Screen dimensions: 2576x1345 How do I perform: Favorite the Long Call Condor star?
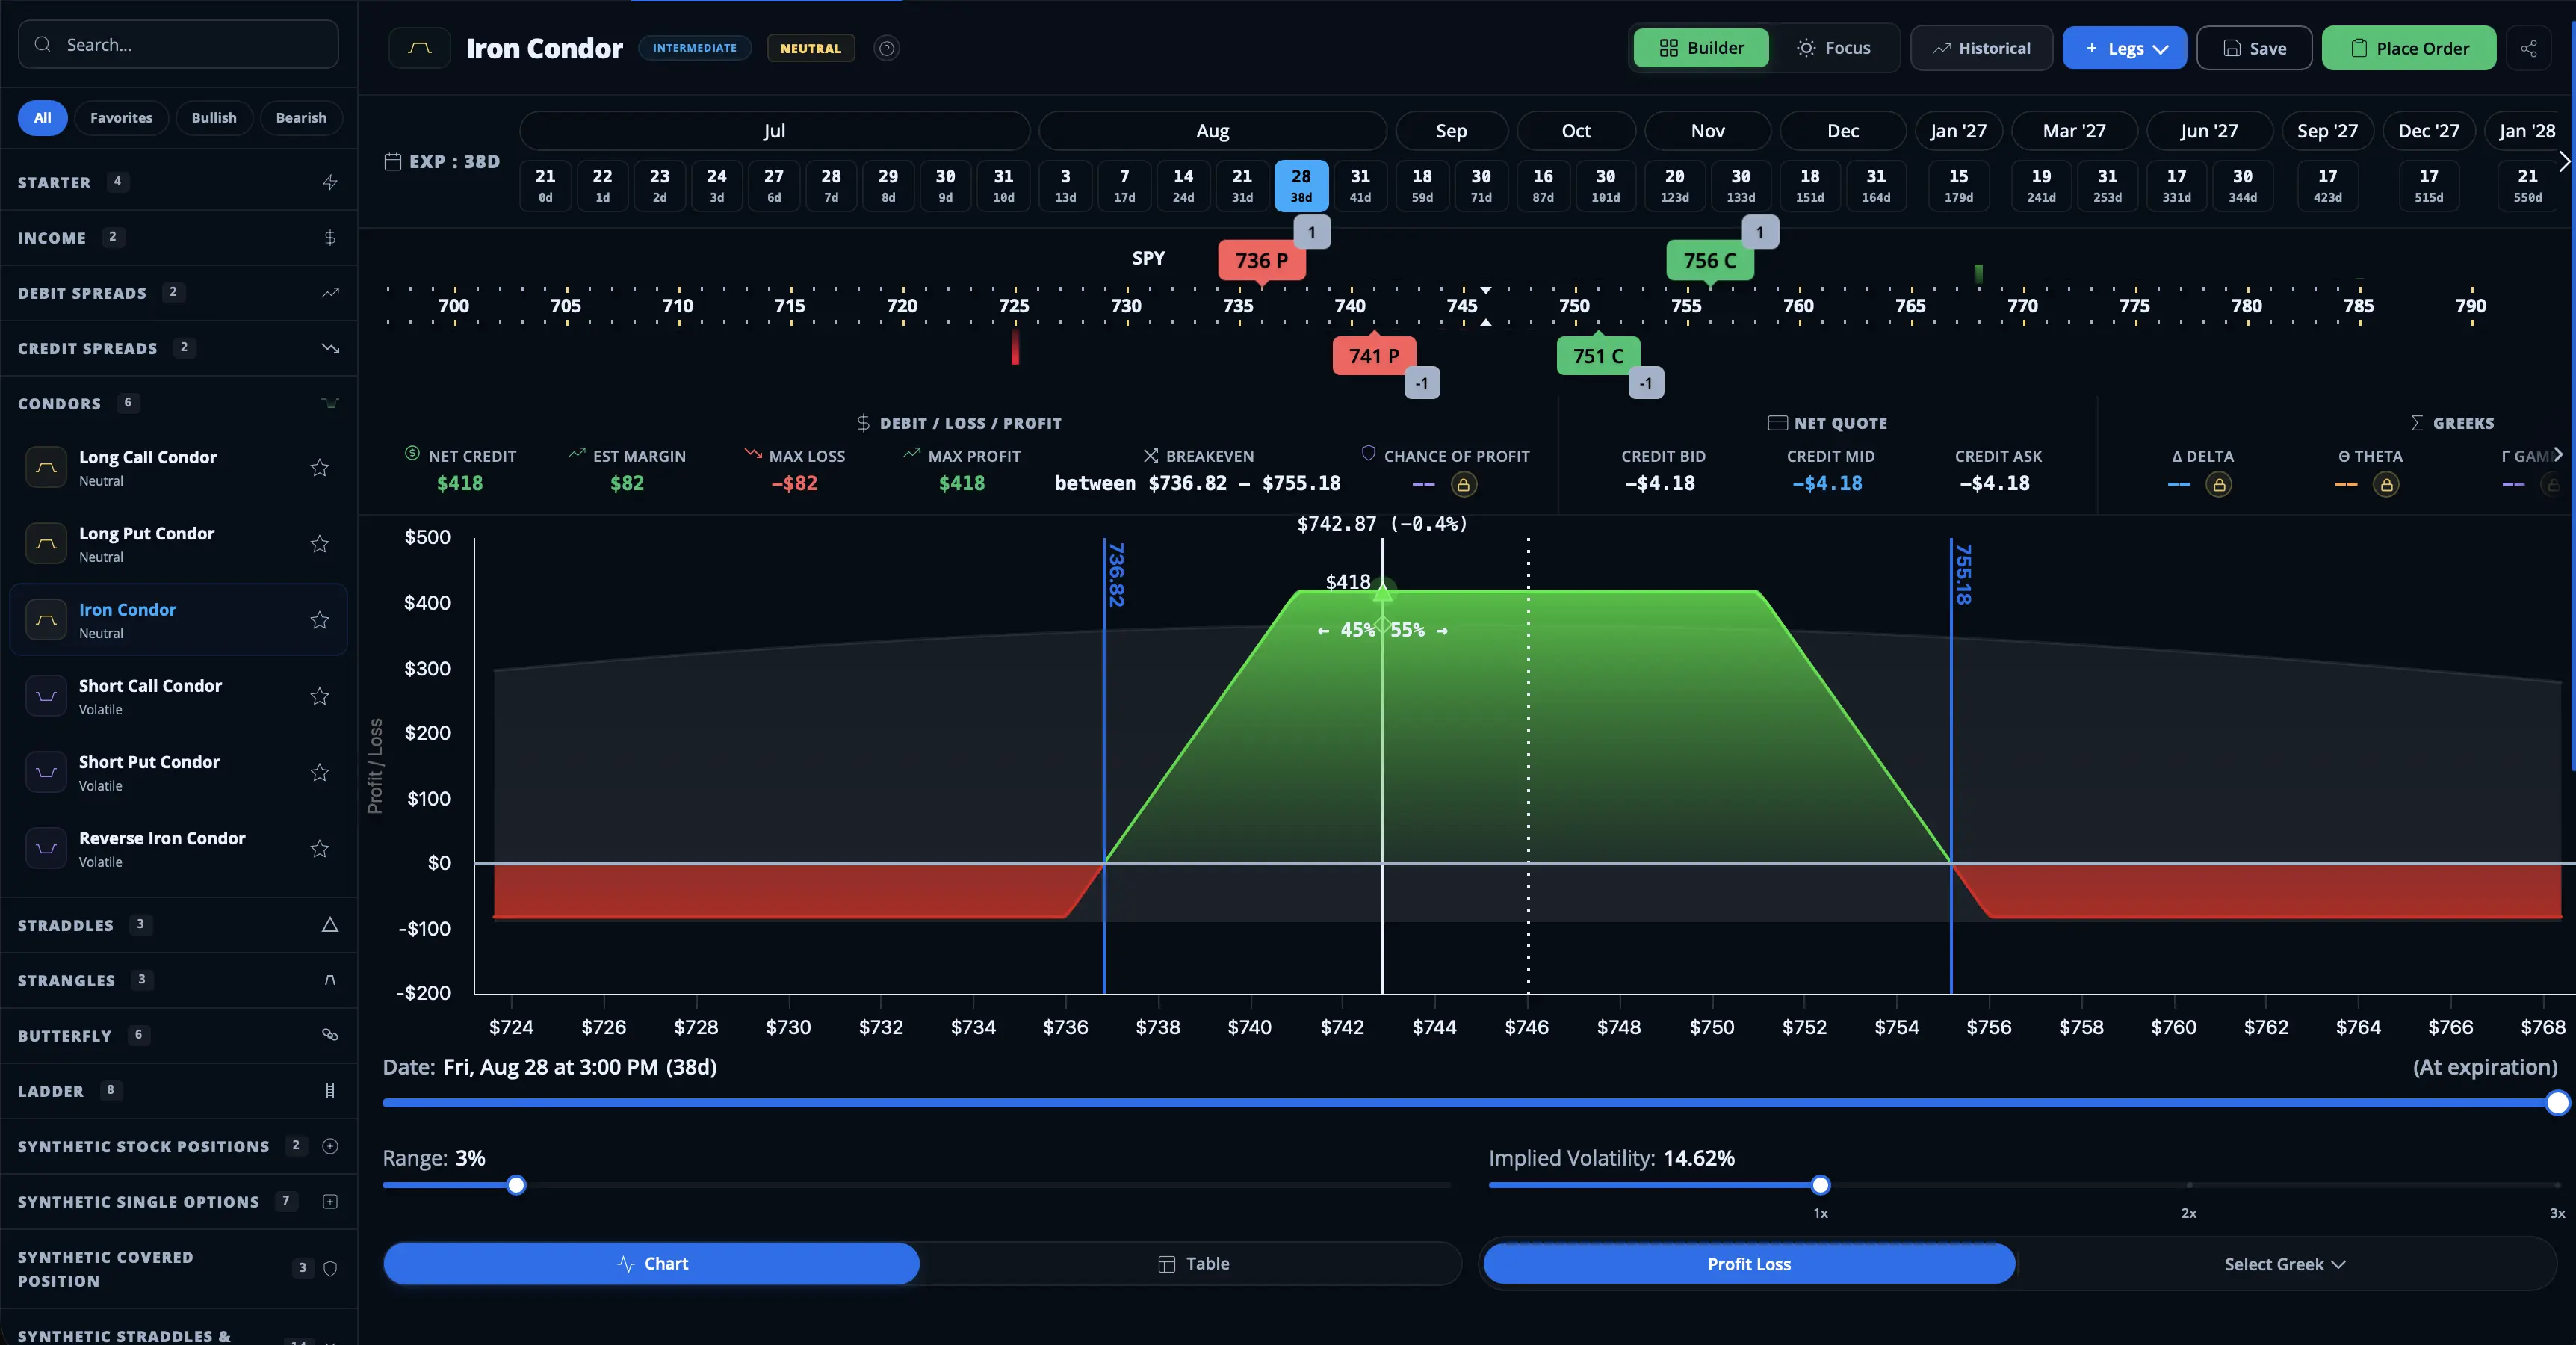point(319,468)
